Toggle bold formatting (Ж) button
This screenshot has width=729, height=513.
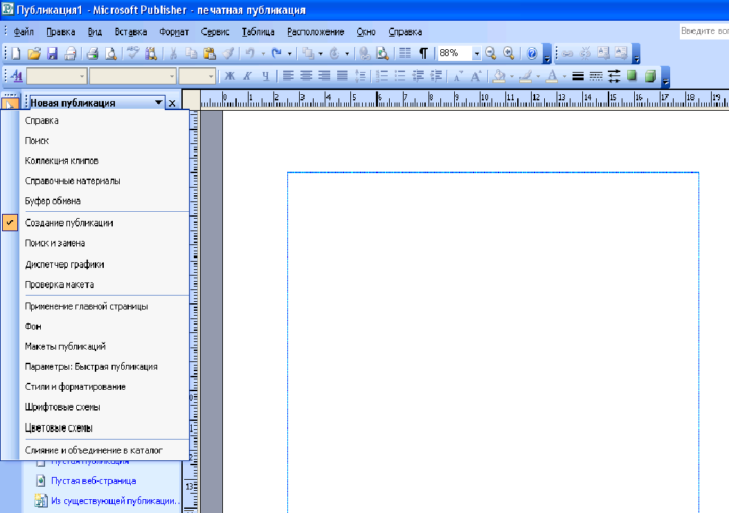(x=230, y=76)
